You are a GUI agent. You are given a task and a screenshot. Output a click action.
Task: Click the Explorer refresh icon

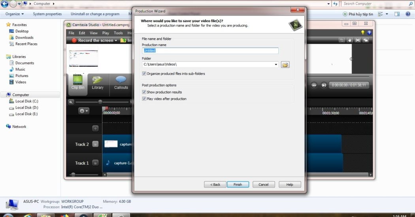(x=335, y=4)
